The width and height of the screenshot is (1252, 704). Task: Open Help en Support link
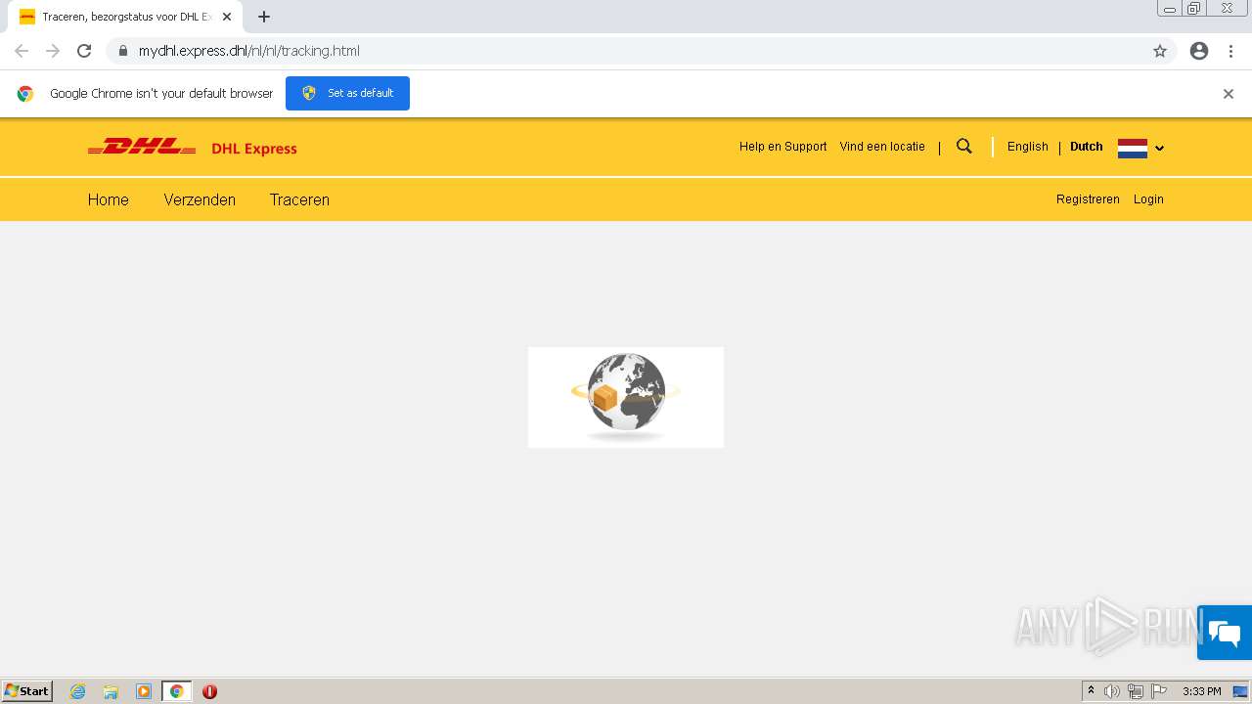(783, 147)
